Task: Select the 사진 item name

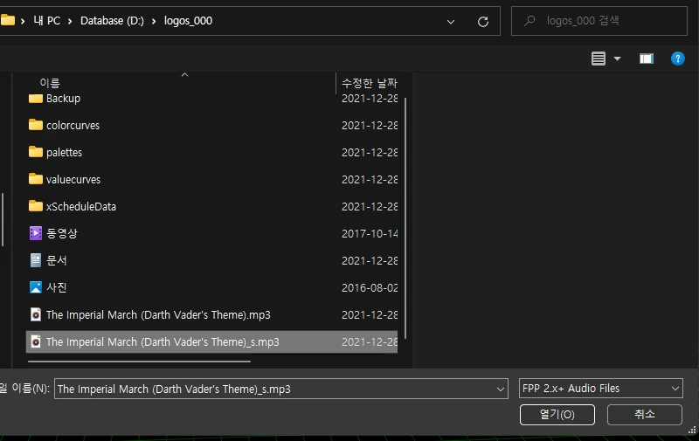Action: (57, 287)
